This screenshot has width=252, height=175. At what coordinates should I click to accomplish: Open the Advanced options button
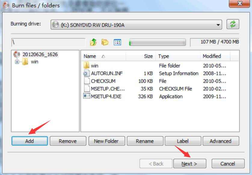pos(221,141)
